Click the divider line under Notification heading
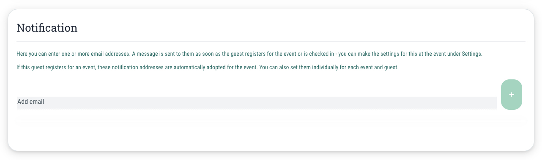 tap(271, 41)
